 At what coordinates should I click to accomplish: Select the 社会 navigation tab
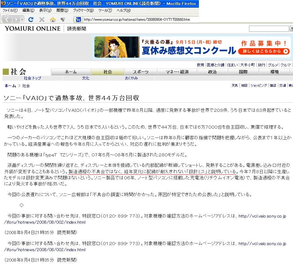pyautogui.click(x=108, y=72)
